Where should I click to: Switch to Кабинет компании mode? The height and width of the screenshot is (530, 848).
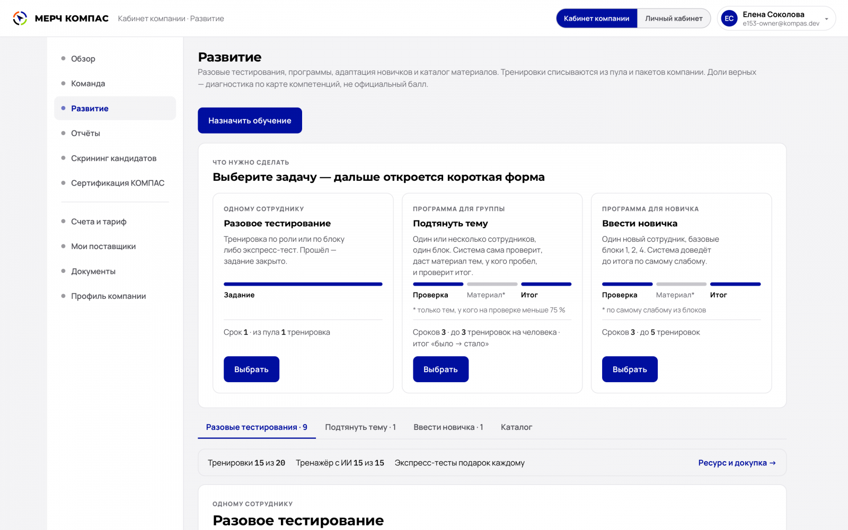click(x=596, y=19)
